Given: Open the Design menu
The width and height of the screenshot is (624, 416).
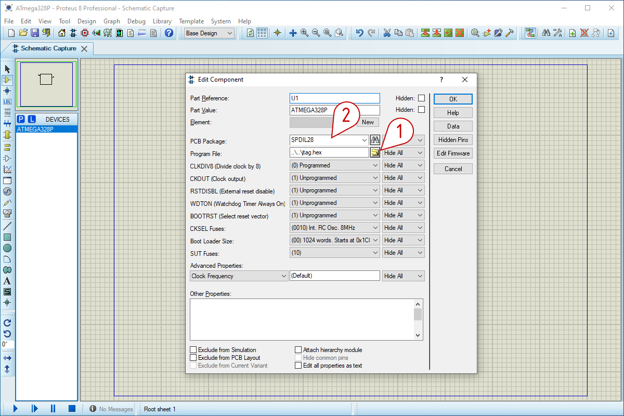Looking at the screenshot, I should (x=87, y=21).
